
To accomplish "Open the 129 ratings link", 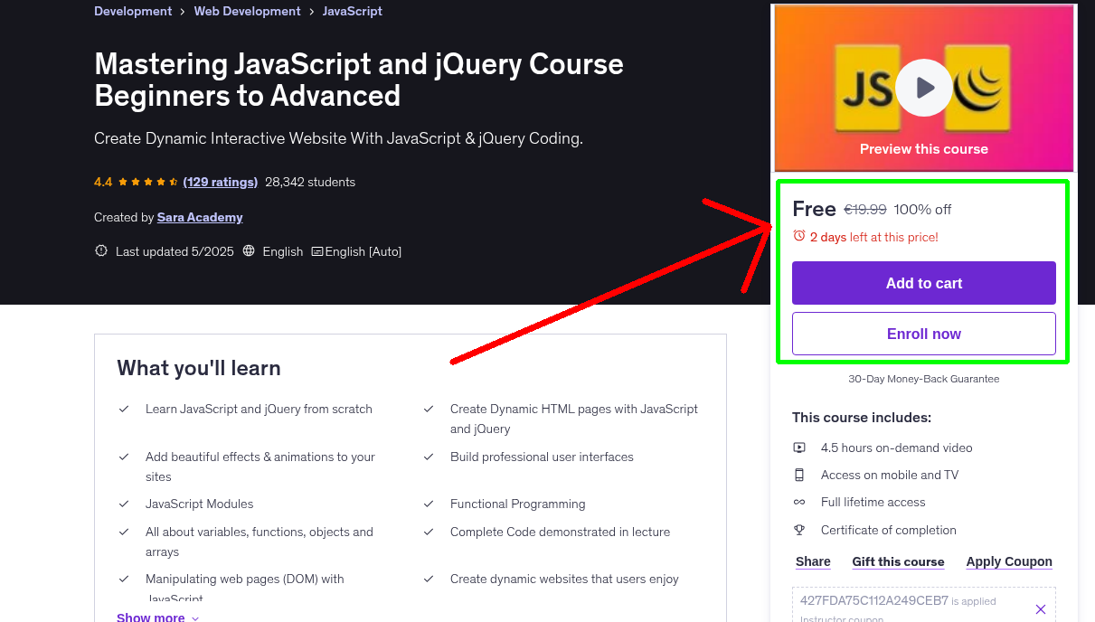I will point(220,182).
